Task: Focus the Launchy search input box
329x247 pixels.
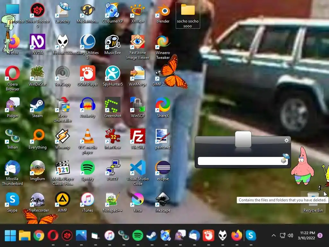Action: pos(240,161)
